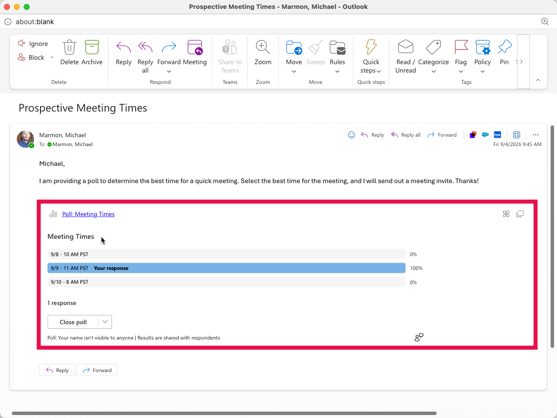557x418 pixels.
Task: Open Quick steps lightning menu
Action: point(371,56)
